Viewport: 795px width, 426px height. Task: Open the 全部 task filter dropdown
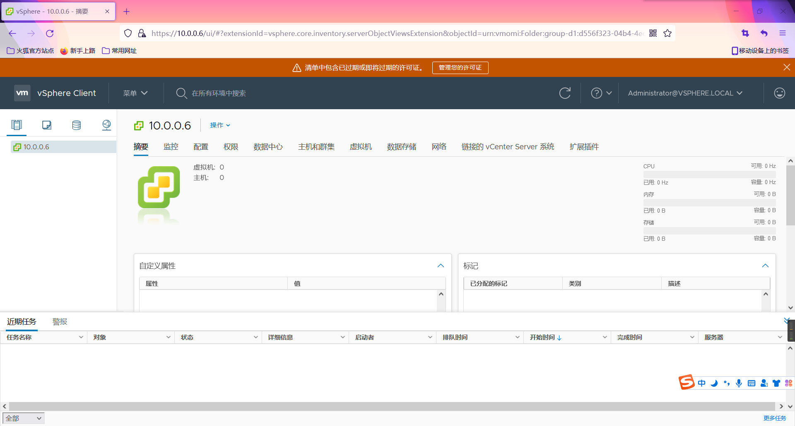pos(23,418)
